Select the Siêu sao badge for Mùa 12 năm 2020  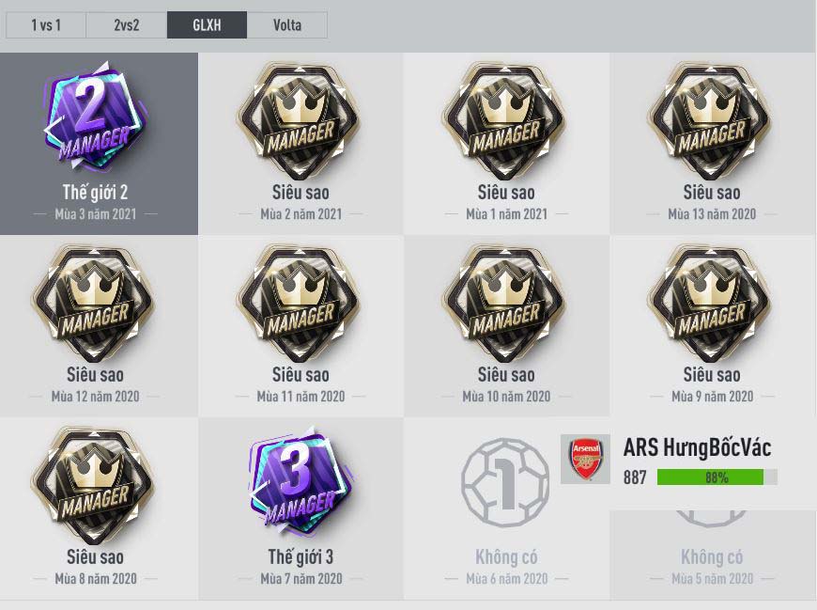[x=94, y=304]
